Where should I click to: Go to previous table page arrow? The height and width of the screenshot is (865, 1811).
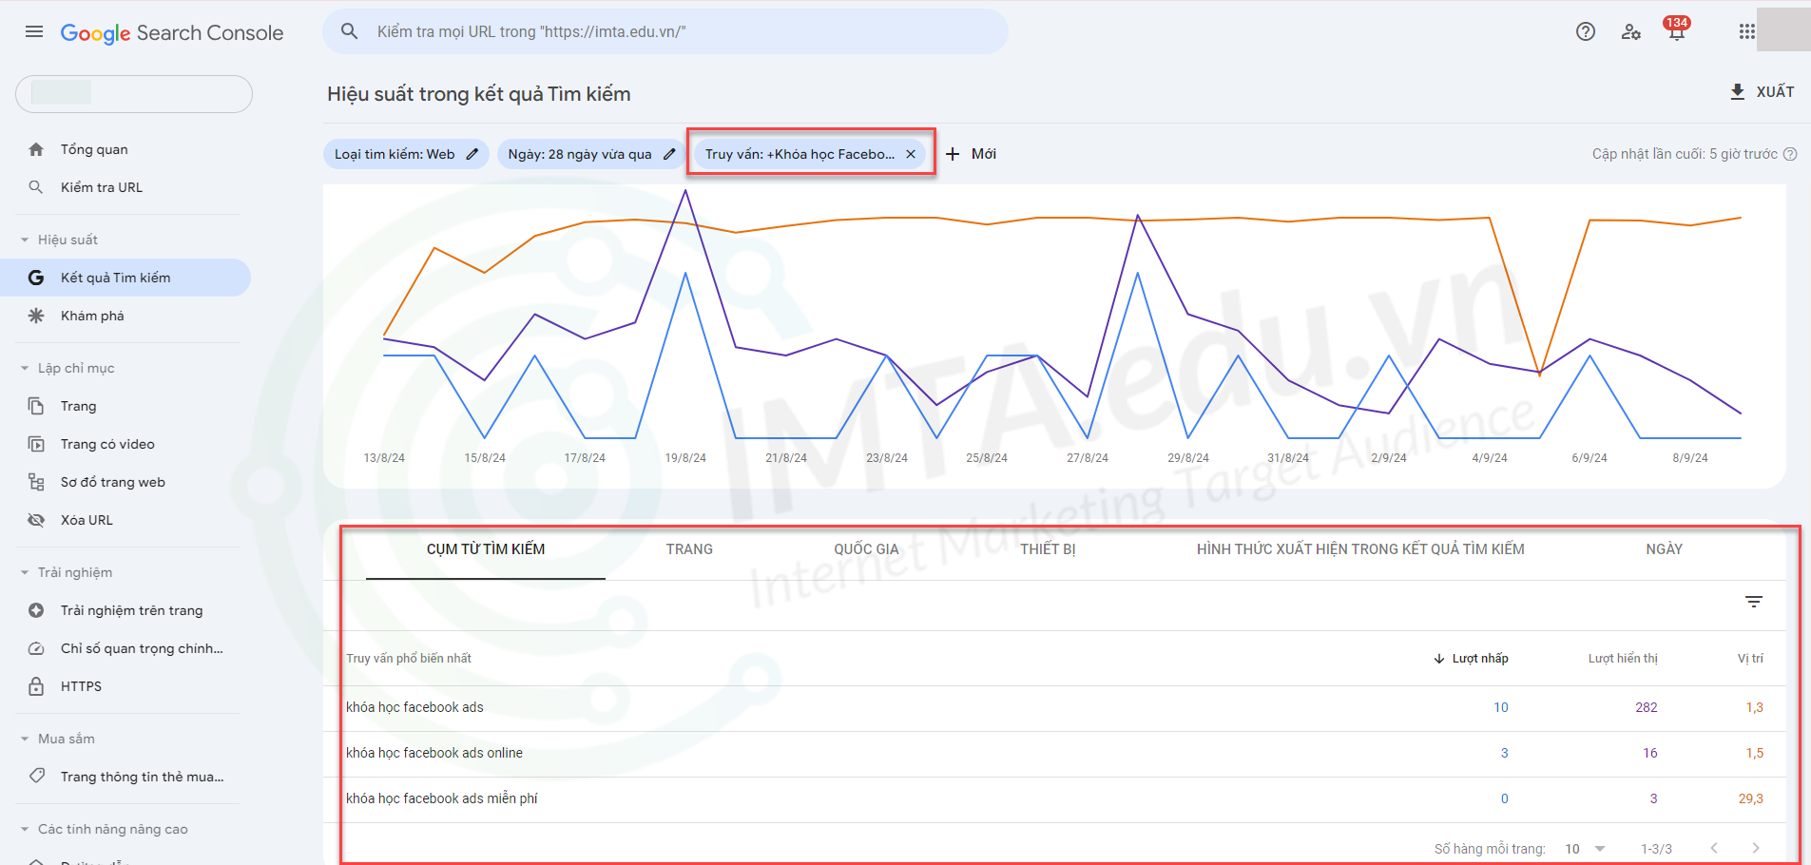(1714, 848)
